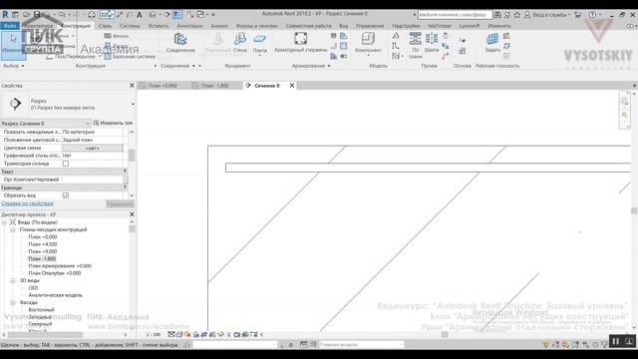Image resolution: width=638 pixels, height=359 pixels.
Task: Toggle the Траектория солнца checkbox
Action: [x=66, y=164]
